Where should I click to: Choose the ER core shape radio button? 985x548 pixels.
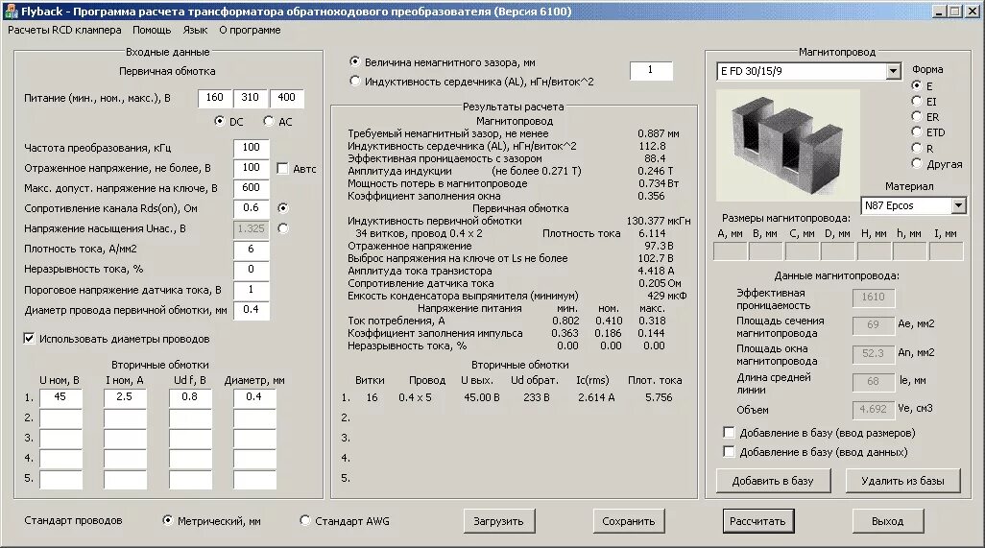coord(917,116)
